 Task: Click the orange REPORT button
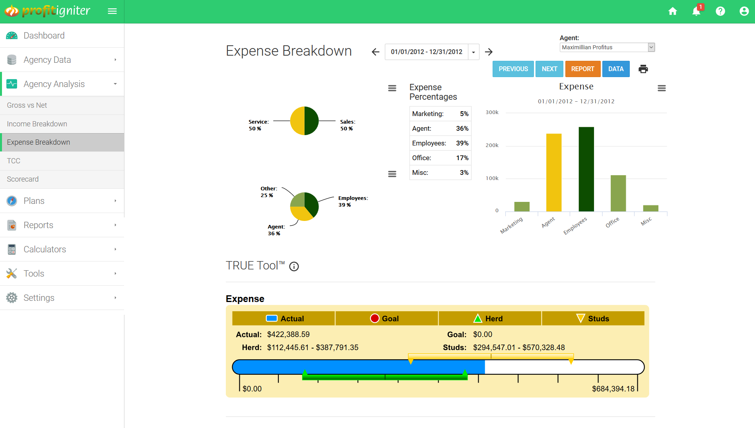pos(582,69)
